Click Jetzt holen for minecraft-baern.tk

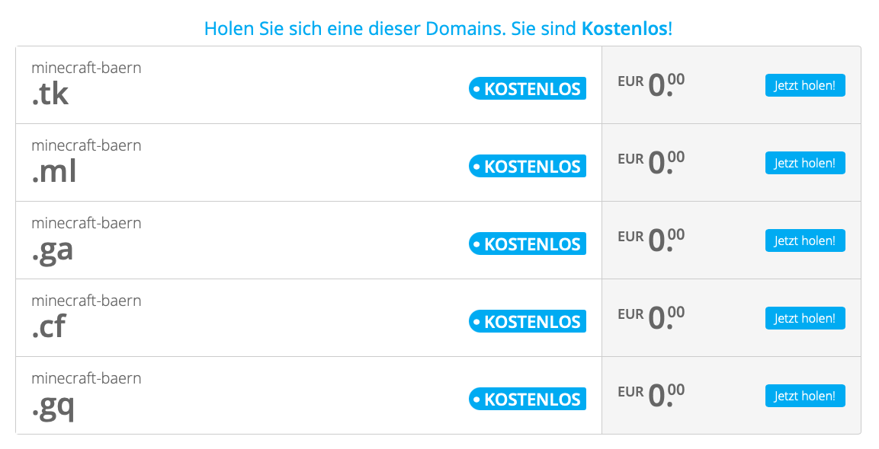805,85
